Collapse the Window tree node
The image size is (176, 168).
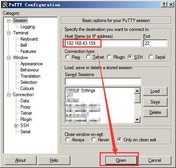tap(8, 58)
